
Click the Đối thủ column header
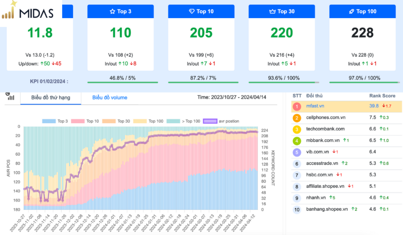(314, 96)
